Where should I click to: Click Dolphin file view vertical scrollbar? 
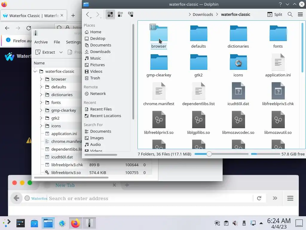(302, 48)
